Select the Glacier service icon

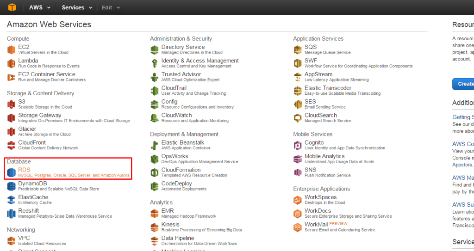(x=11, y=132)
